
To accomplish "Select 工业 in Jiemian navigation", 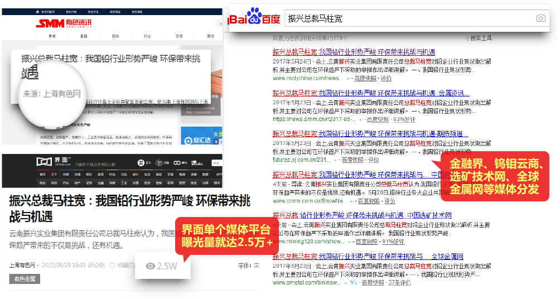I will pos(124,183).
